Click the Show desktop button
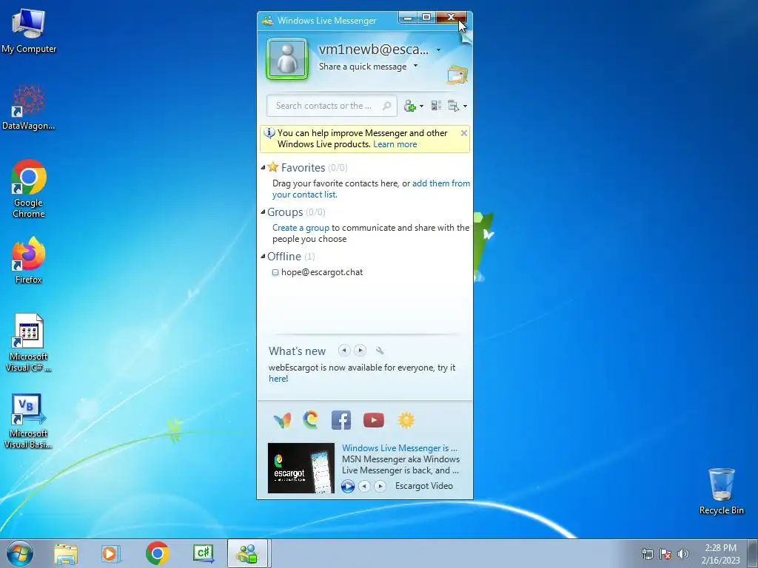 point(753,554)
